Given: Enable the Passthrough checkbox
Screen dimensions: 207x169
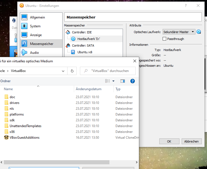Looking at the screenshot, I should [164, 39].
